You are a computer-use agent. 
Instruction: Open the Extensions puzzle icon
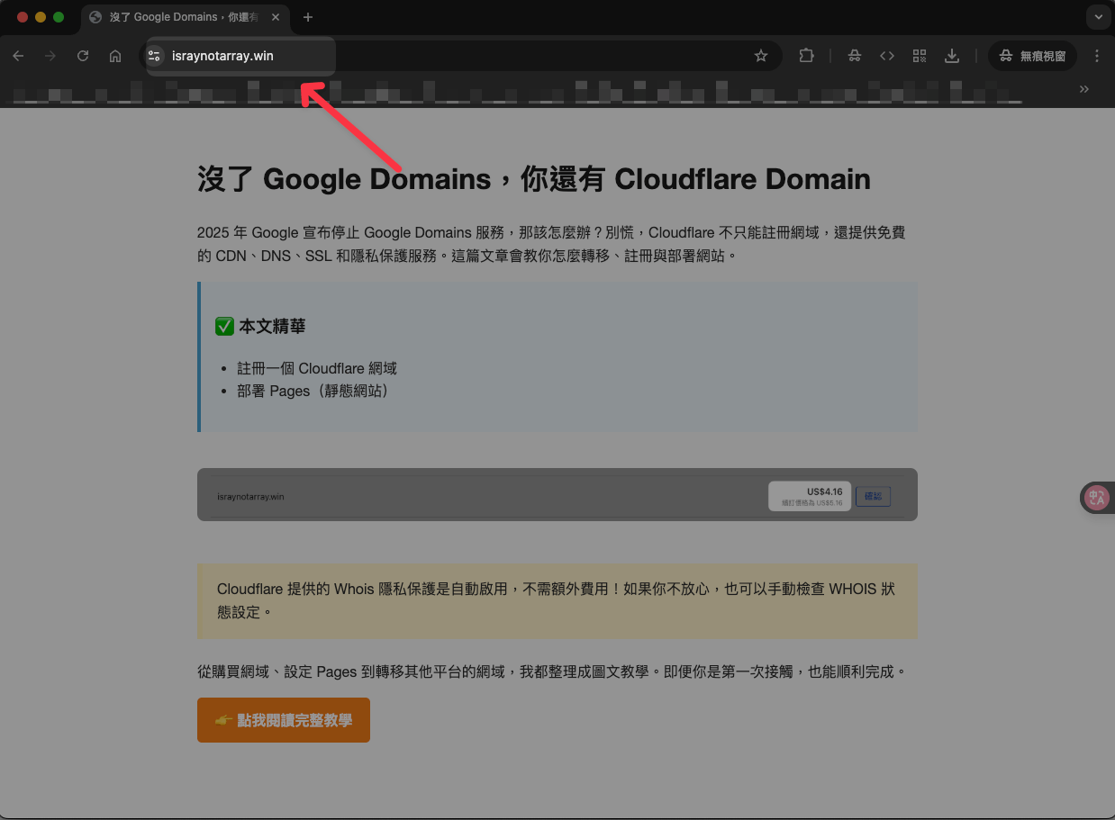point(806,56)
